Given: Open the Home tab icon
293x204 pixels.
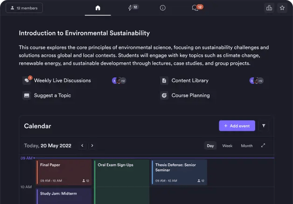Looking at the screenshot, I should [x=98, y=8].
